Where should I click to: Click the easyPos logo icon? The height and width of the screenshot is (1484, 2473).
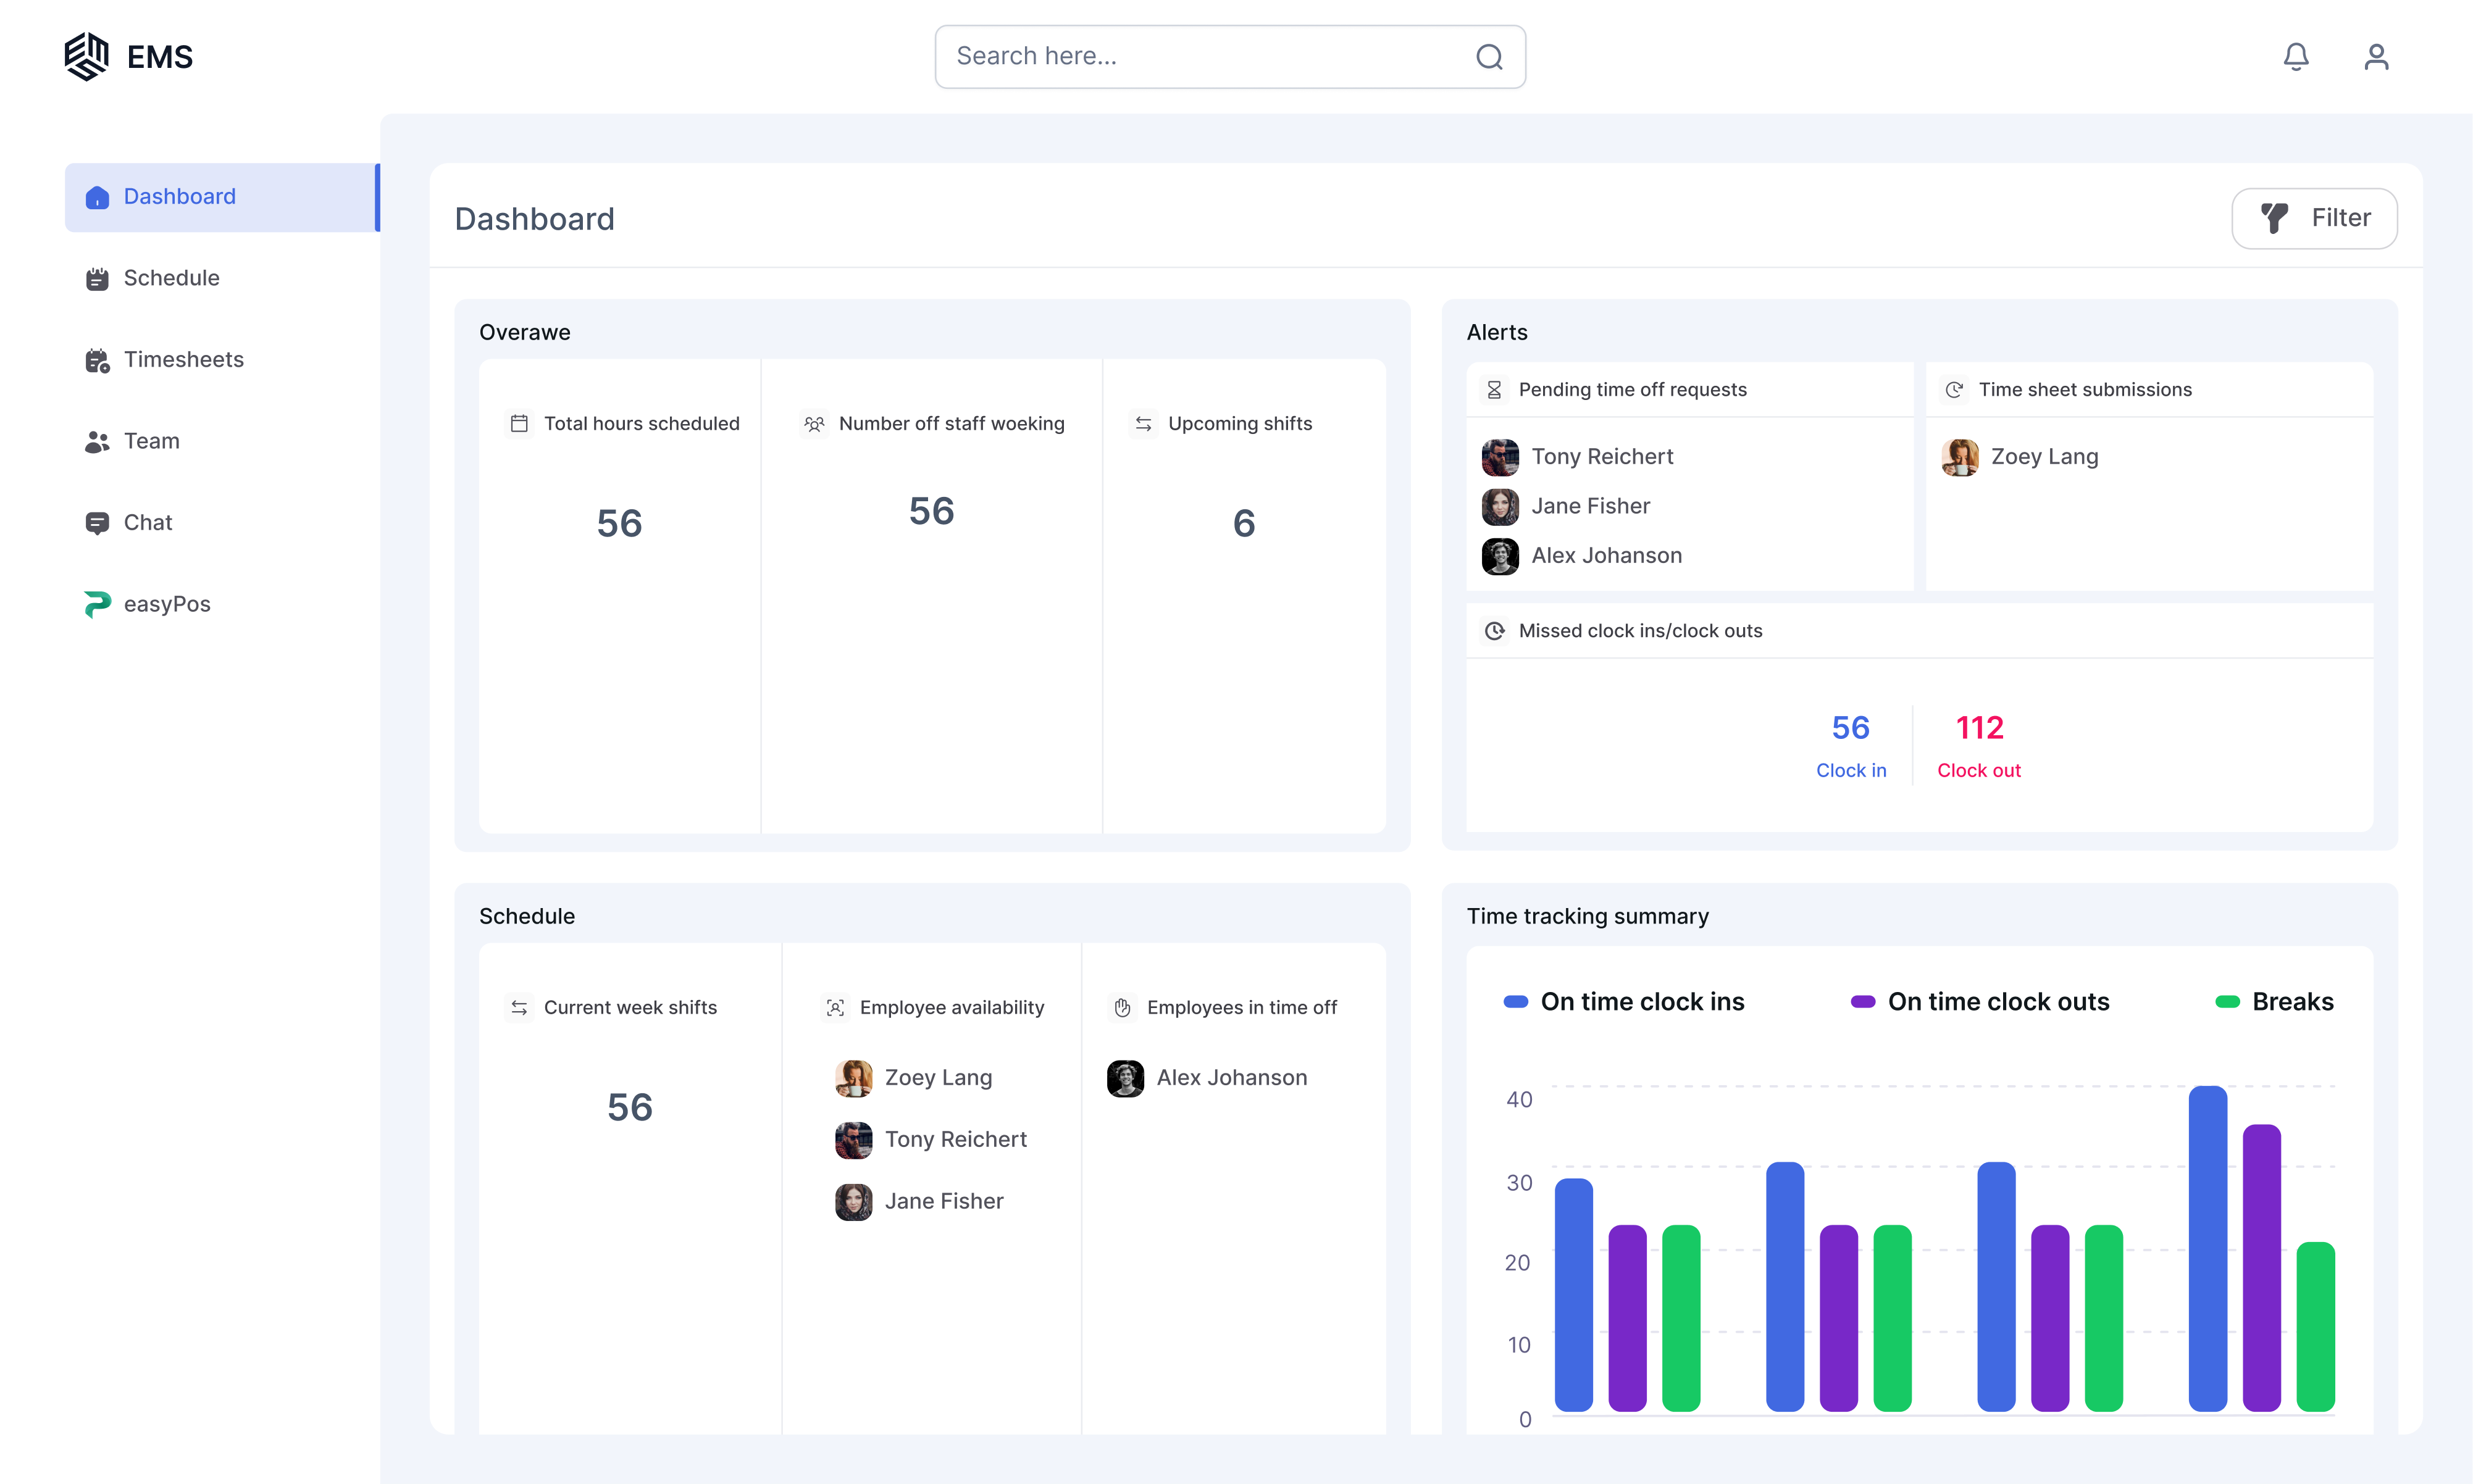tap(97, 604)
